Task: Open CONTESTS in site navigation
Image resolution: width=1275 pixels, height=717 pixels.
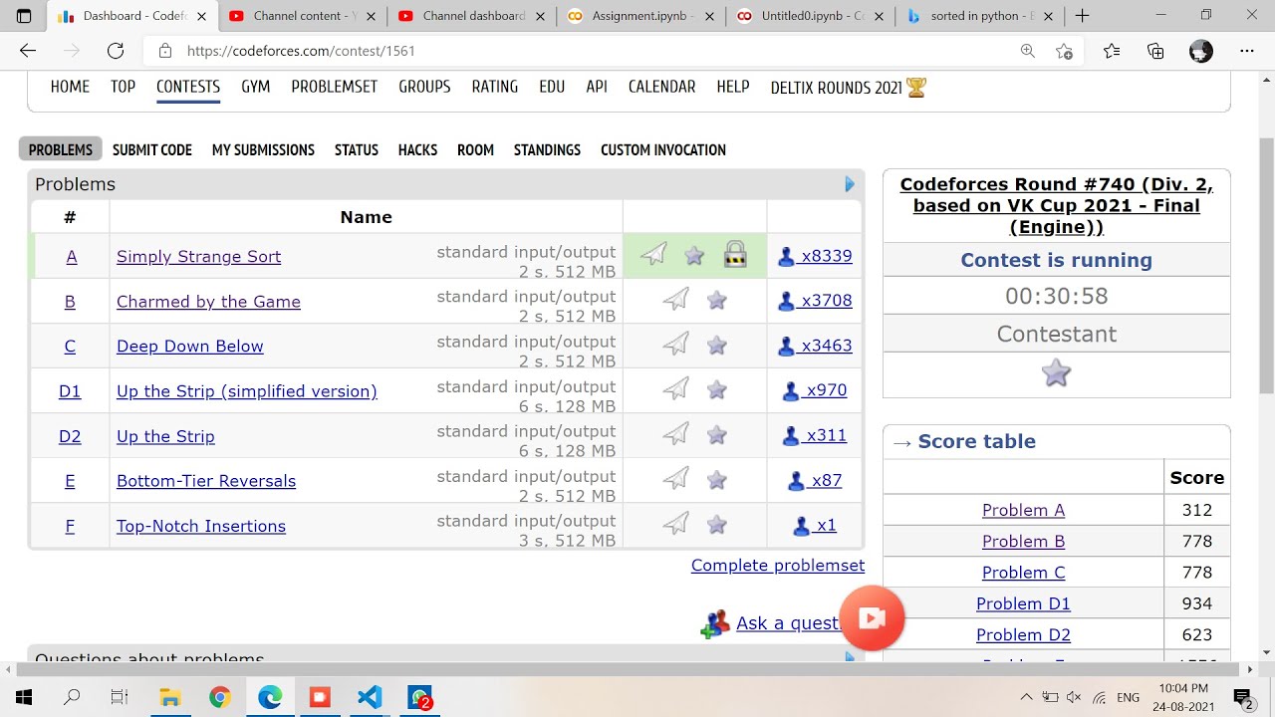Action: point(188,87)
